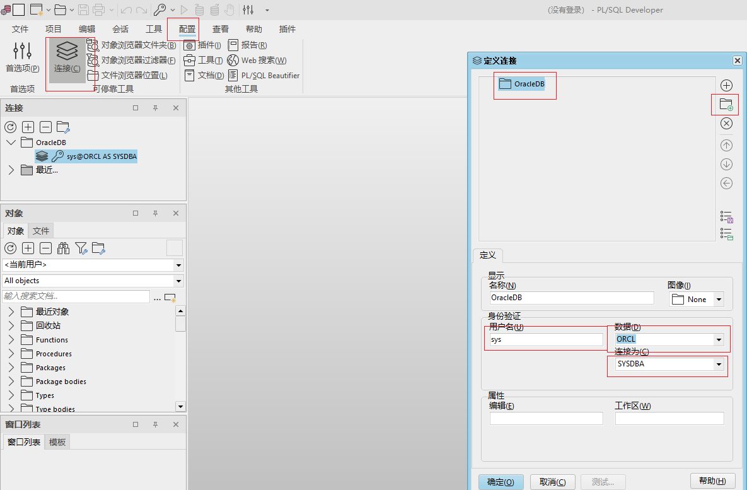Screen dimensions: 747x490
Task: Collapse the OracleDB folder in 连接 panel
Action: (11, 142)
